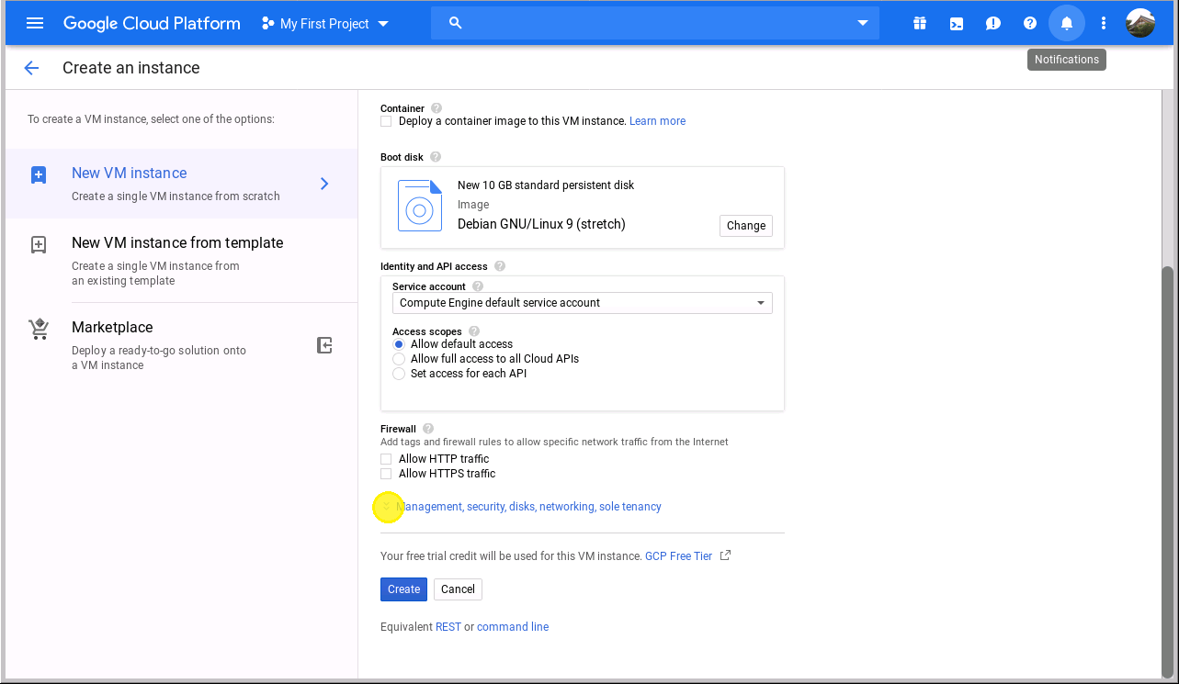Select the Marketplace option
This screenshot has height=684, width=1179.
coord(181,345)
